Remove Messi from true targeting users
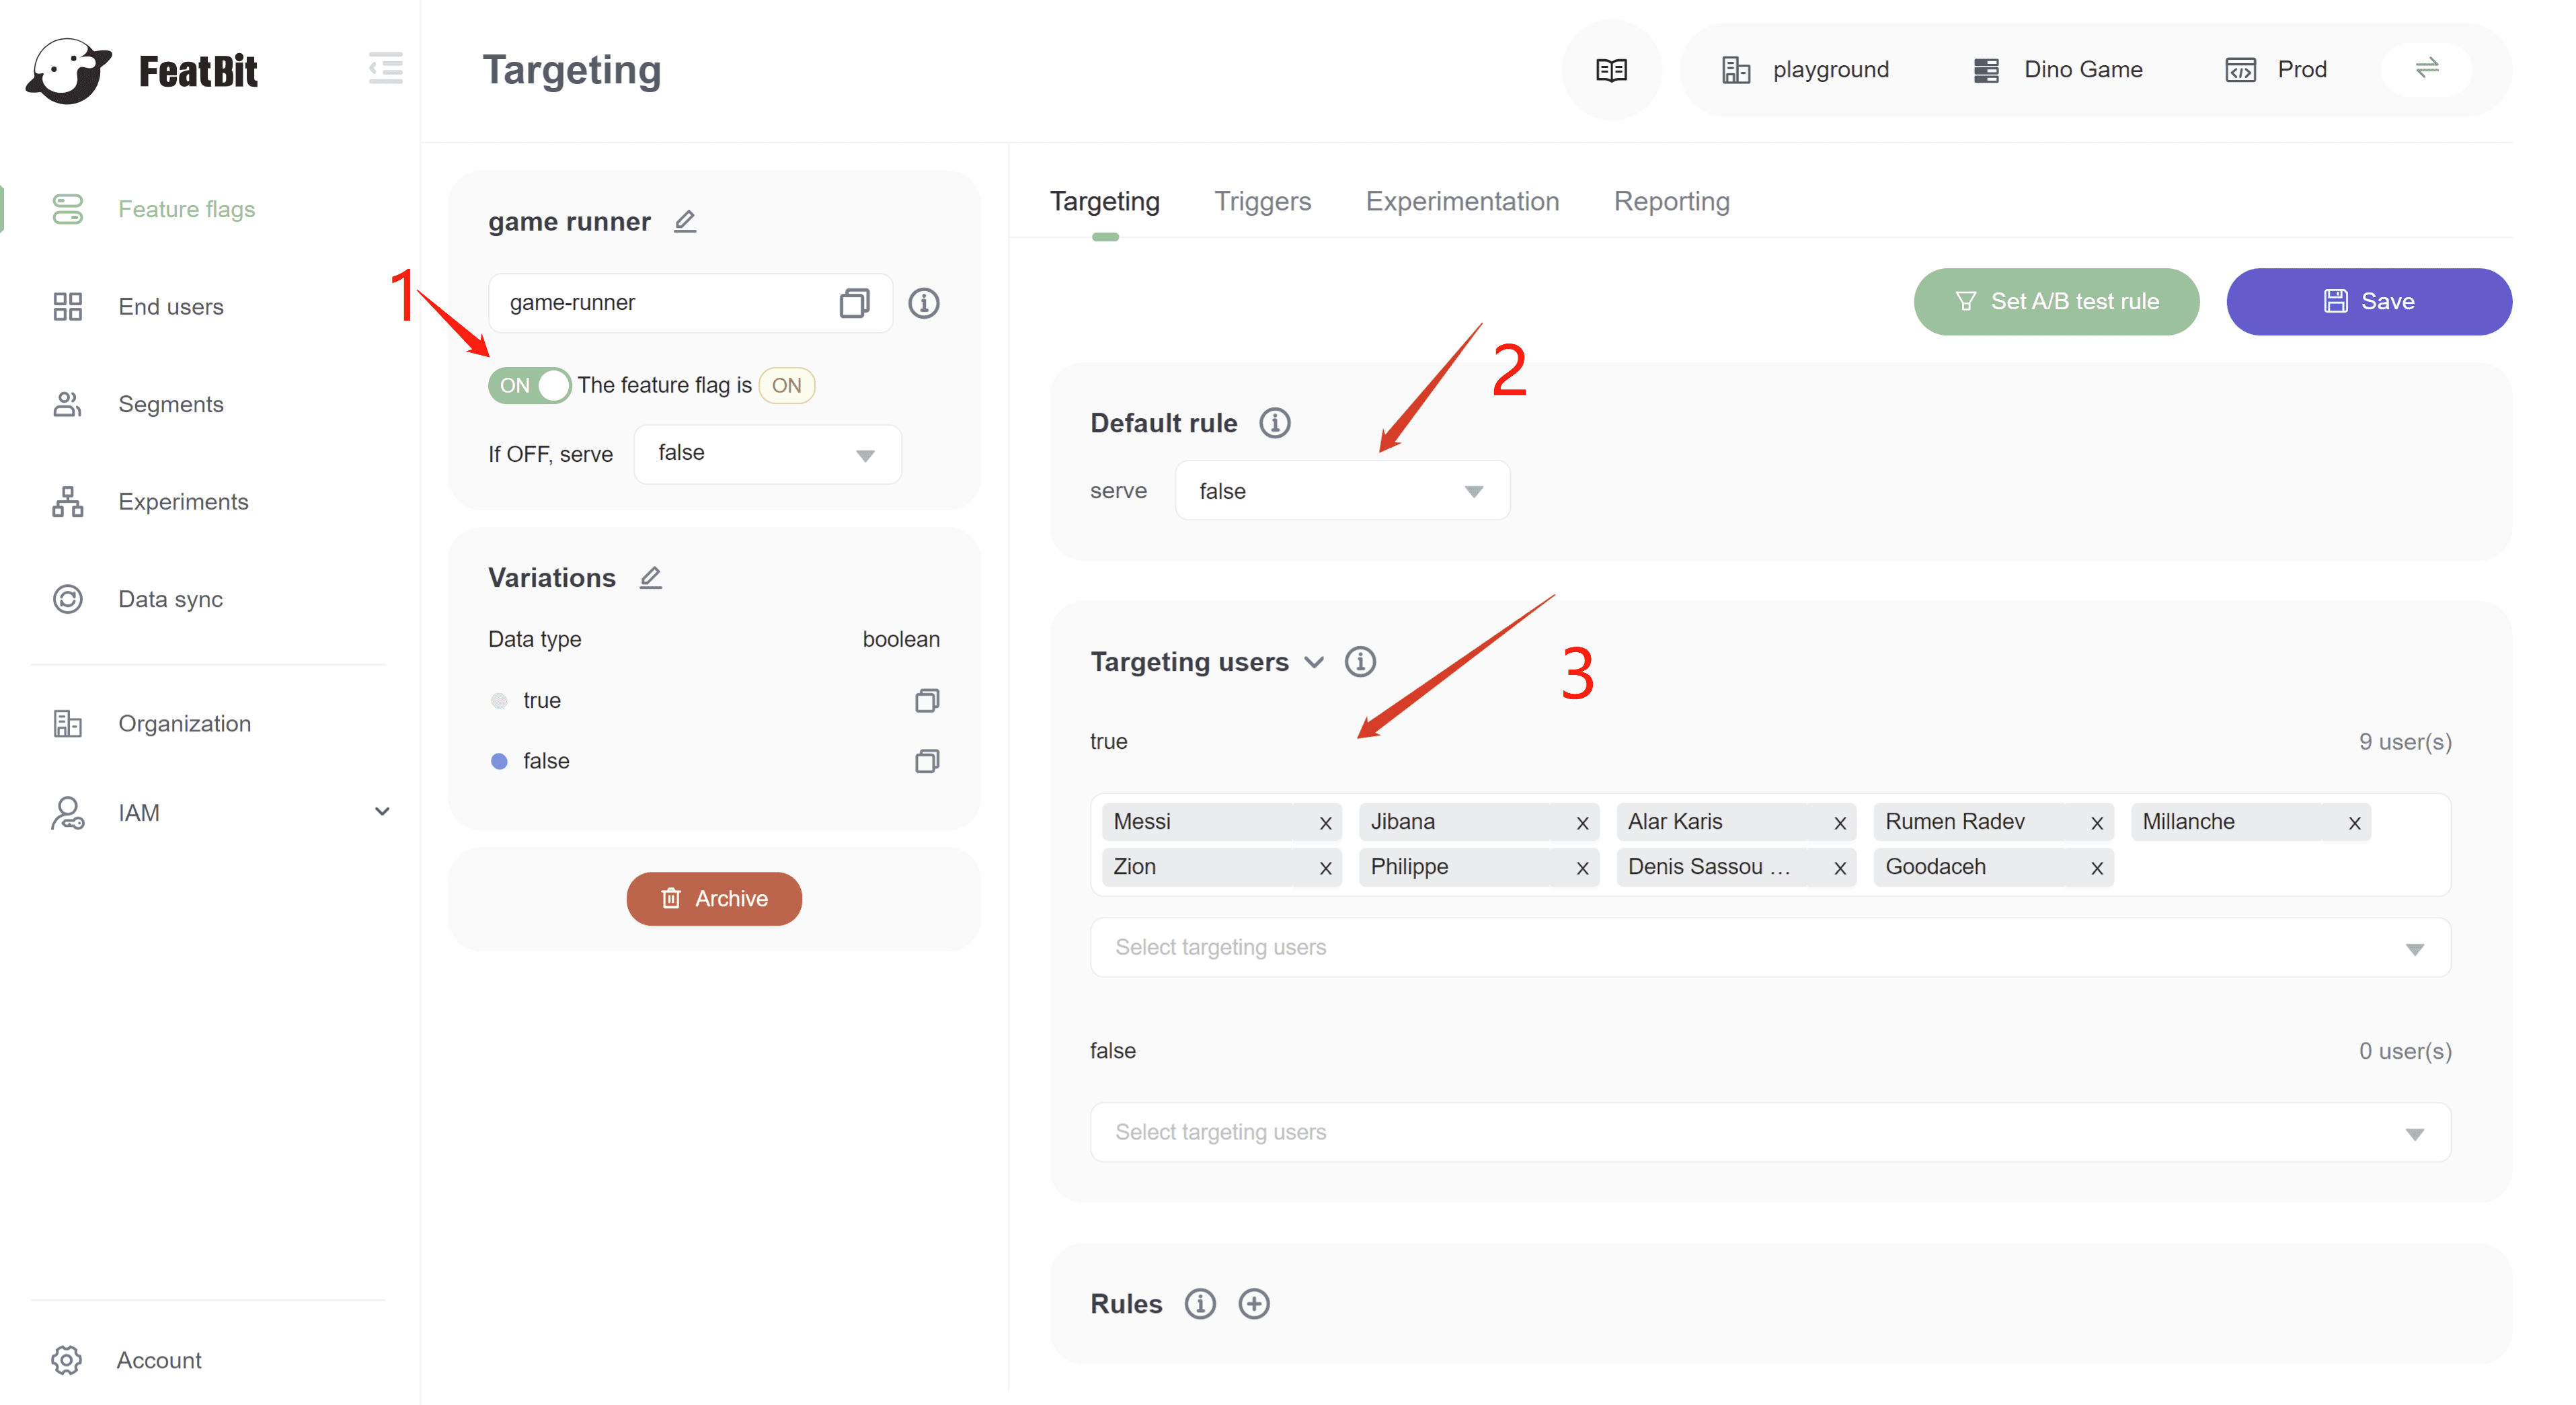 [x=1325, y=823]
